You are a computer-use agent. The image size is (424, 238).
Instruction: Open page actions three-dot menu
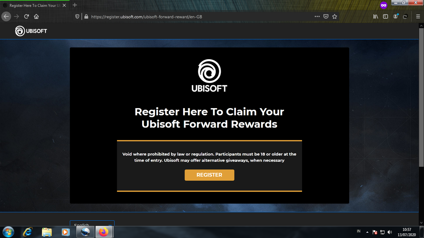(317, 17)
